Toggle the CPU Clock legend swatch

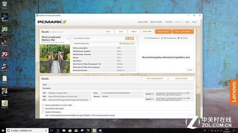click(x=178, y=38)
